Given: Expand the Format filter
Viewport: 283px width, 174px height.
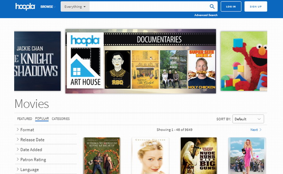Looking at the screenshot, I should [x=46, y=130].
